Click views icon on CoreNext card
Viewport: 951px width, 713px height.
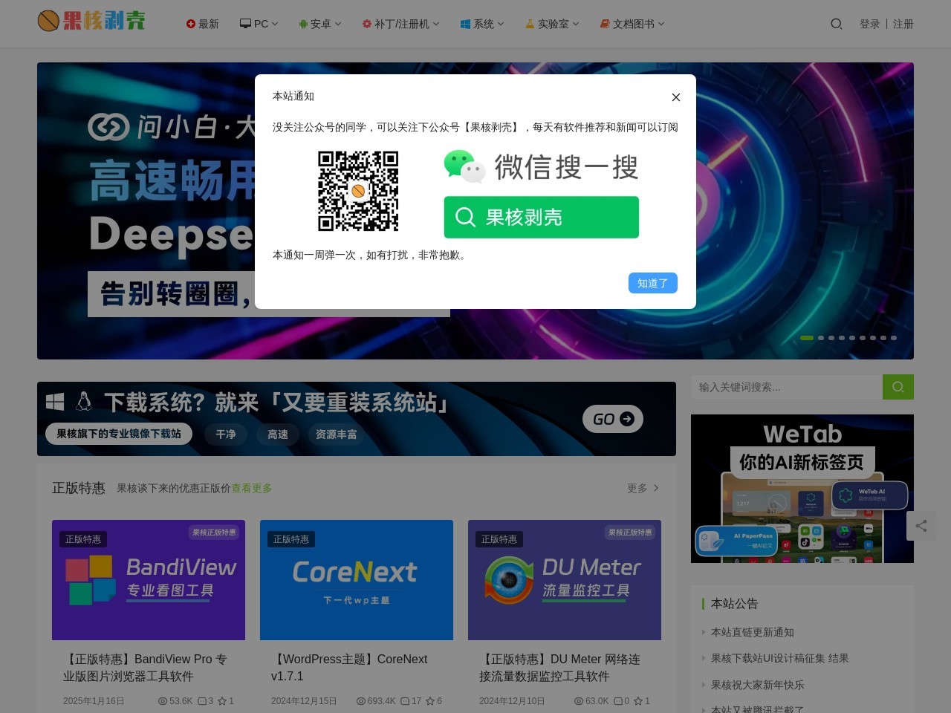(x=361, y=701)
